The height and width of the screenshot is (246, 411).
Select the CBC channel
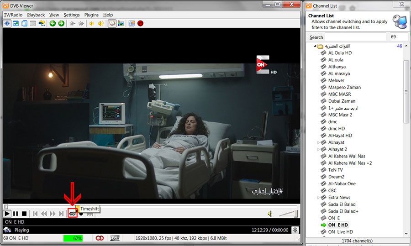coord(332,190)
